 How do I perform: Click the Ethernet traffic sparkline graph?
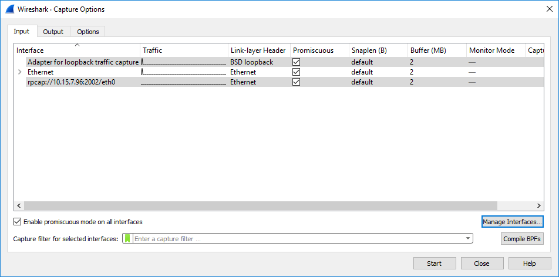pos(184,72)
